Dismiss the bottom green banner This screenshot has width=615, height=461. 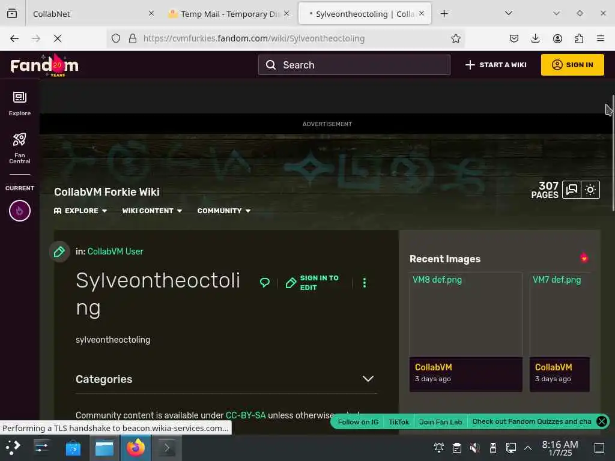coord(602,421)
